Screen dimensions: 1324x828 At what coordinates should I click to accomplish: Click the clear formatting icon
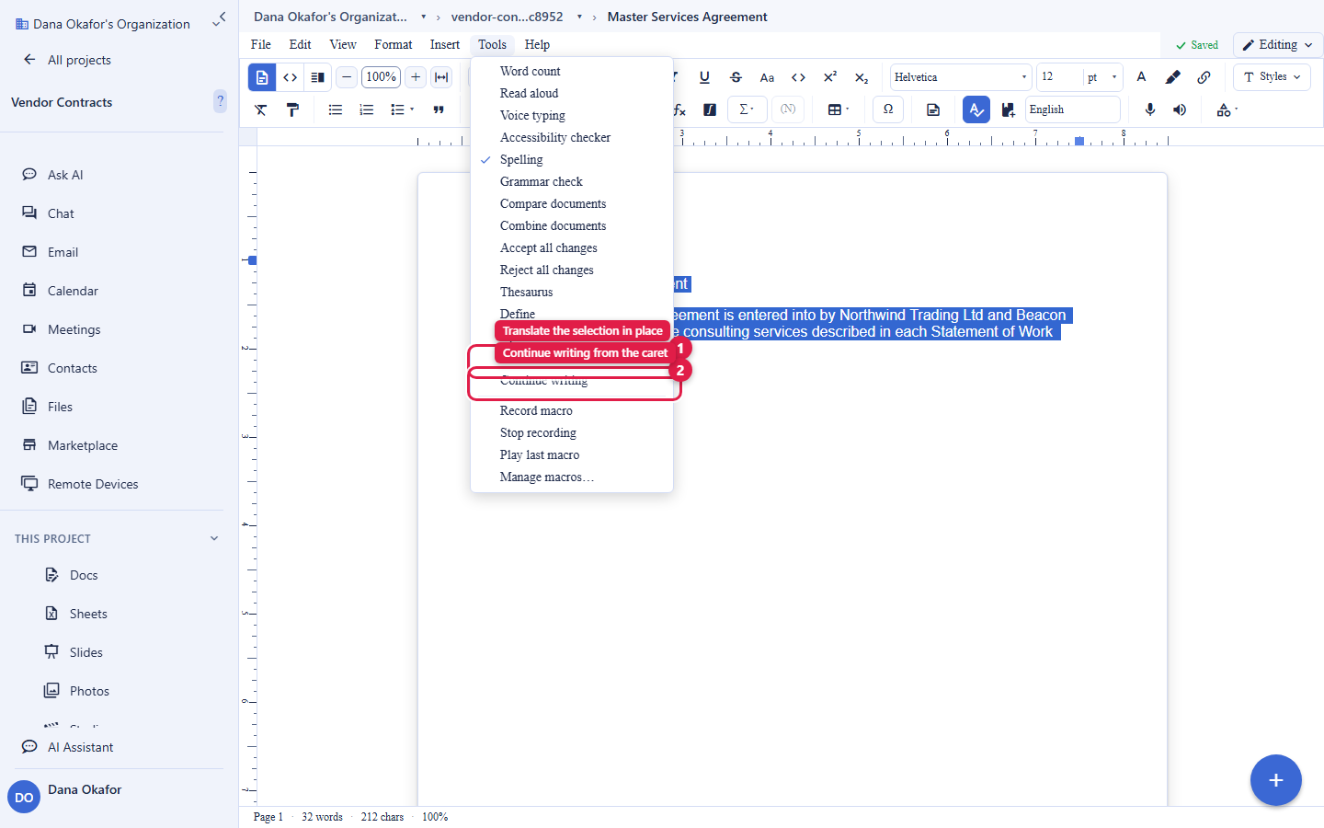click(261, 110)
